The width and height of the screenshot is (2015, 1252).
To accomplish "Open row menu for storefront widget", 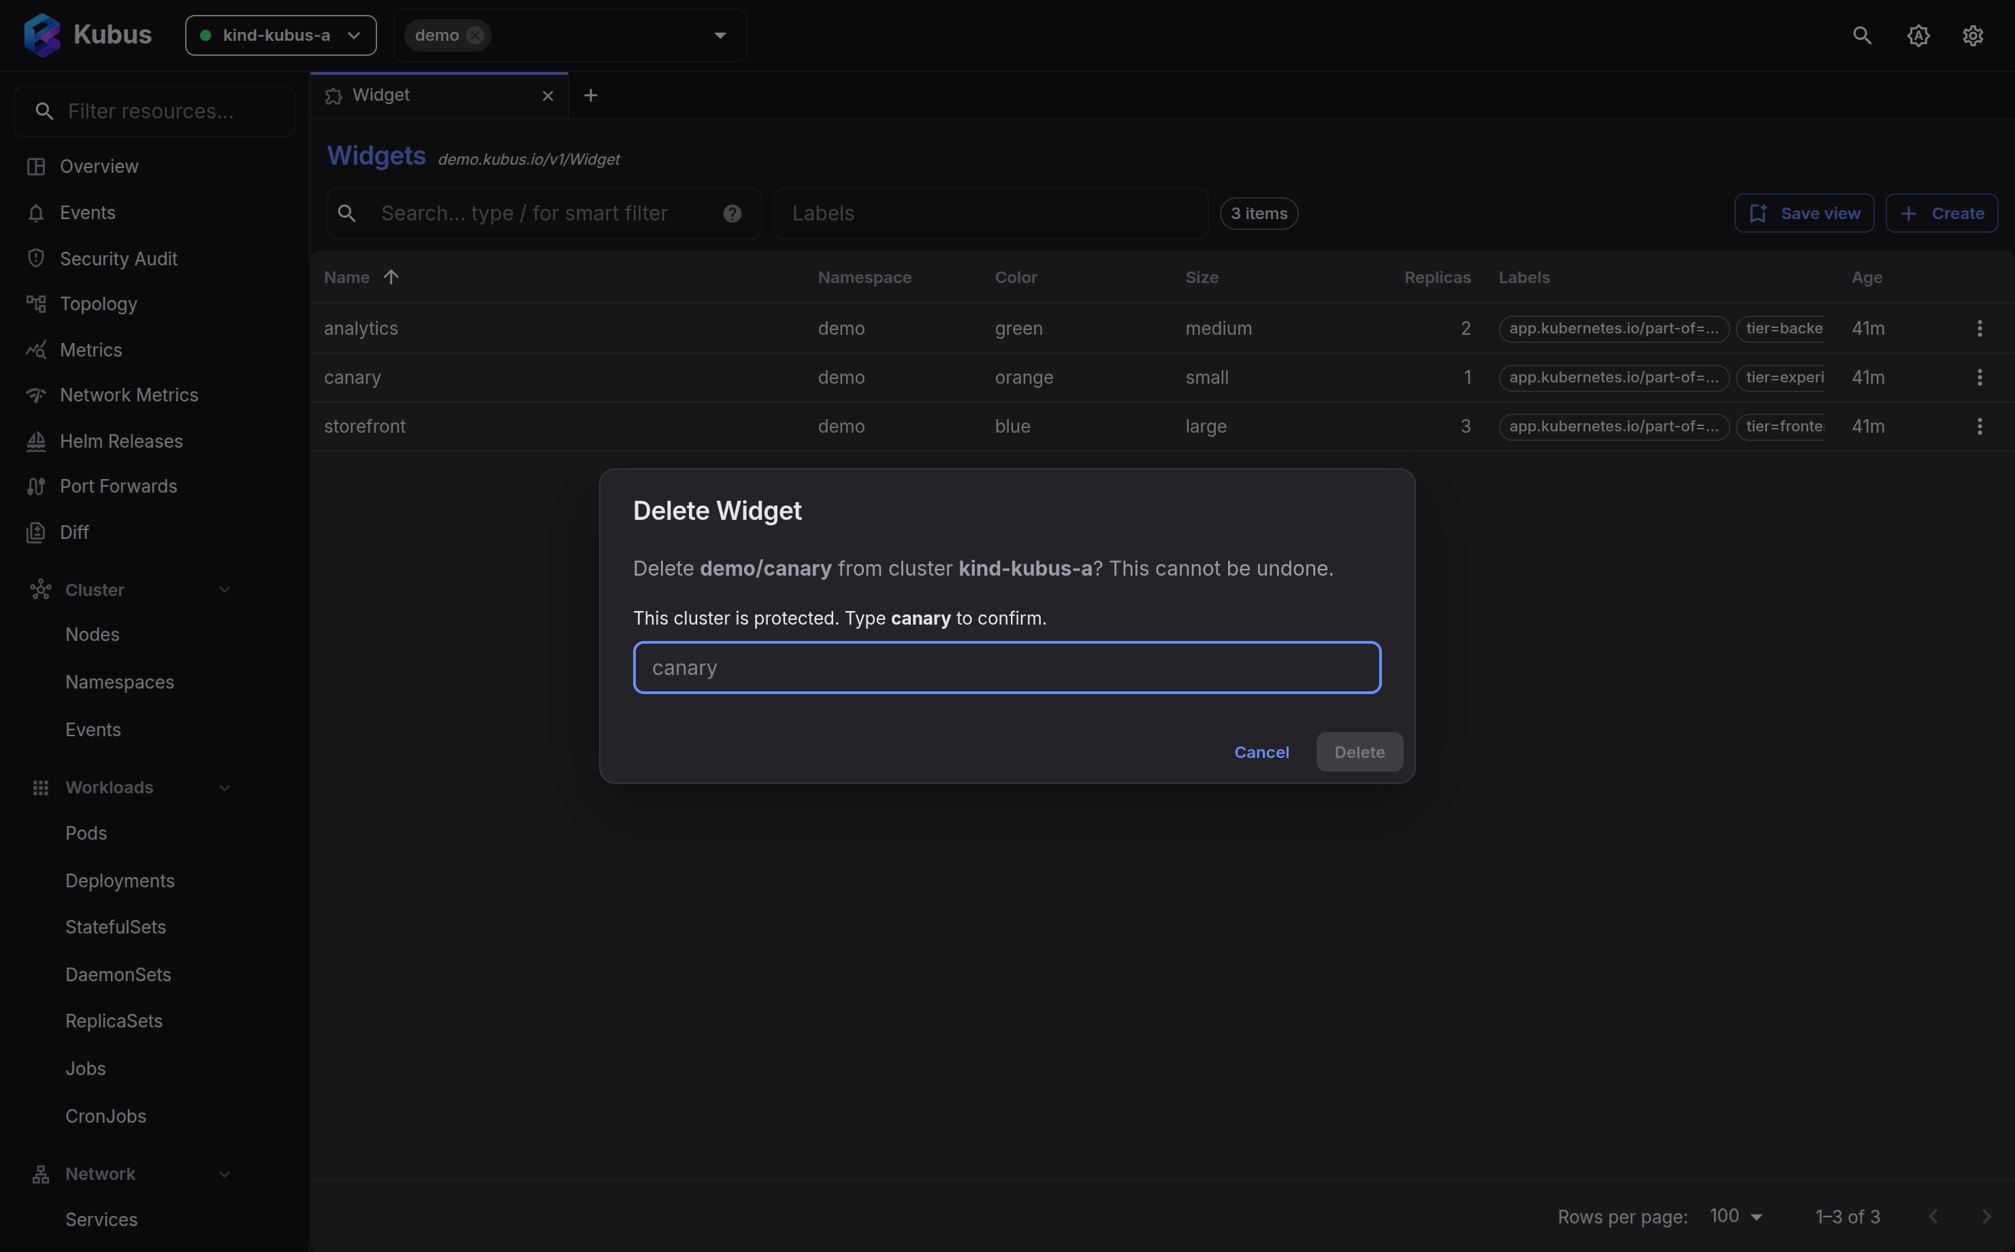I will 1980,427.
